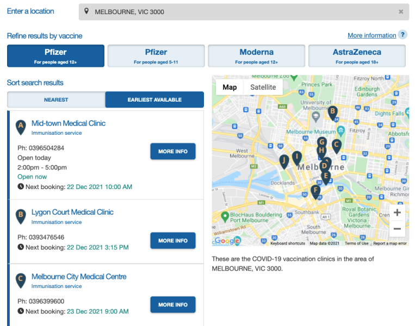Open More Info for Mid-town Medical Clinic
415x326 pixels.
pyautogui.click(x=173, y=152)
